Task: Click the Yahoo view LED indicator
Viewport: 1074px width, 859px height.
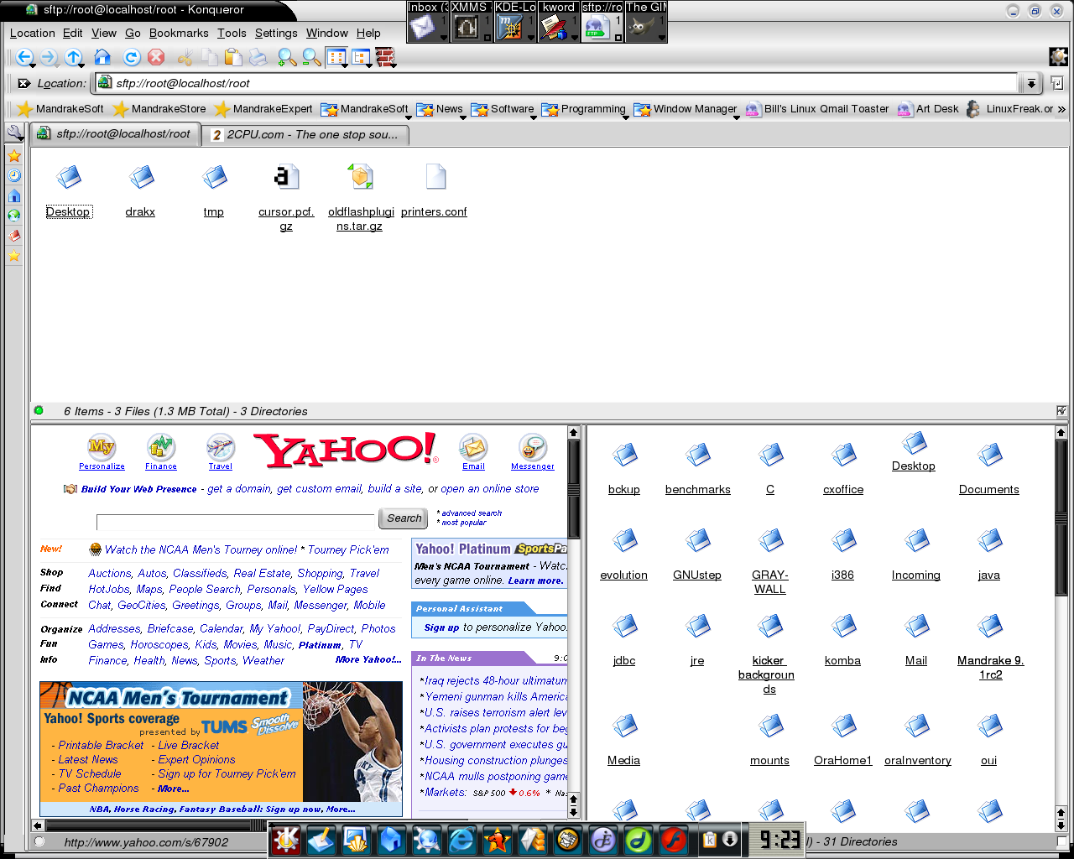Action: (39, 841)
